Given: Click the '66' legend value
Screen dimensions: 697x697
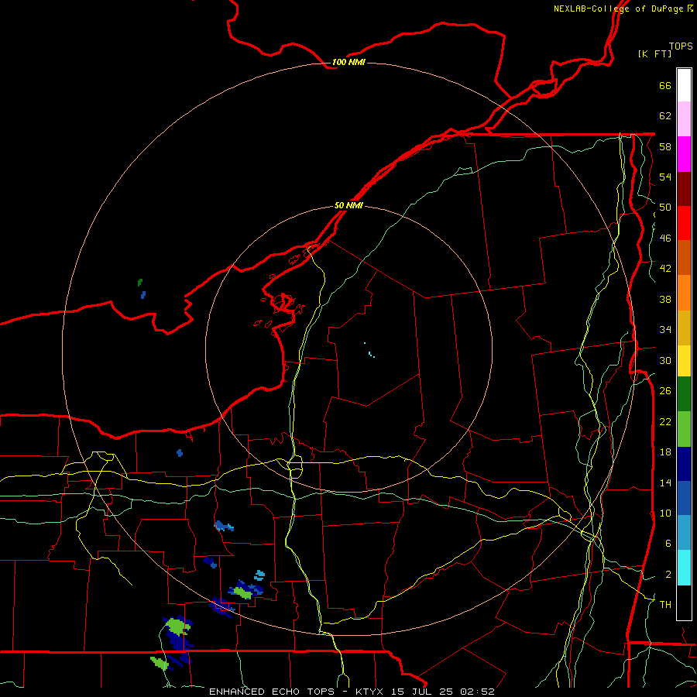Looking at the screenshot, I should click(665, 86).
